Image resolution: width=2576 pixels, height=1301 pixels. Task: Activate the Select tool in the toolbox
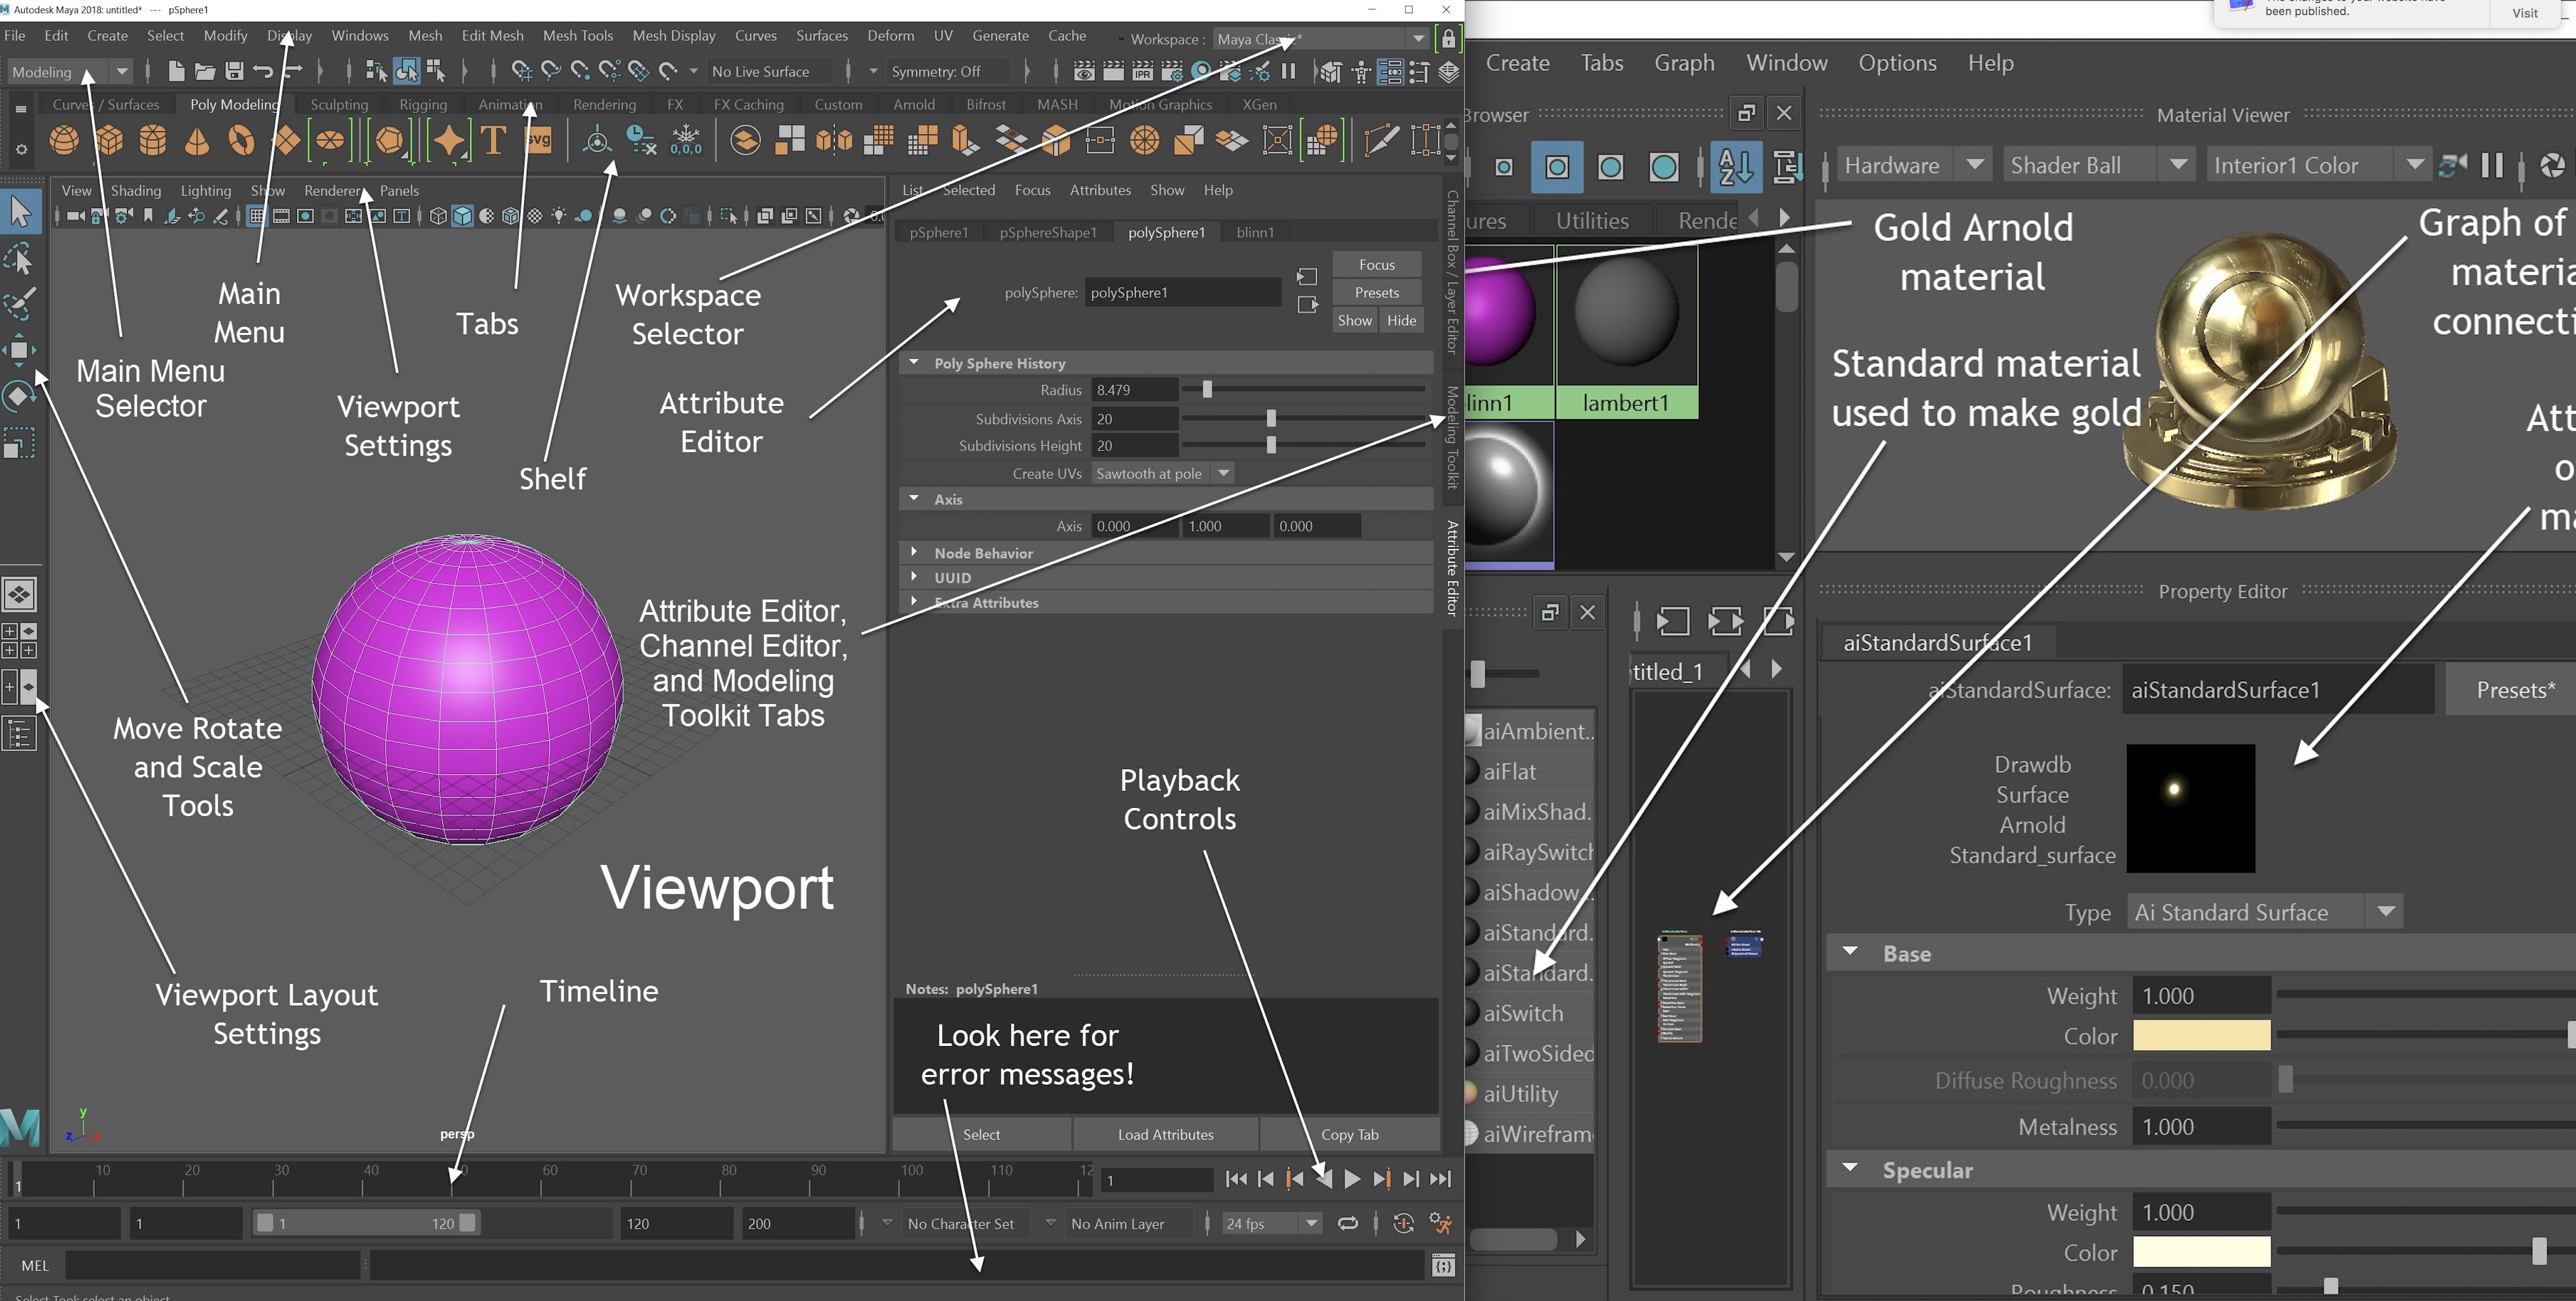(20, 212)
